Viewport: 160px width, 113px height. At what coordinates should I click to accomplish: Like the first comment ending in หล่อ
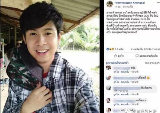coord(116,72)
